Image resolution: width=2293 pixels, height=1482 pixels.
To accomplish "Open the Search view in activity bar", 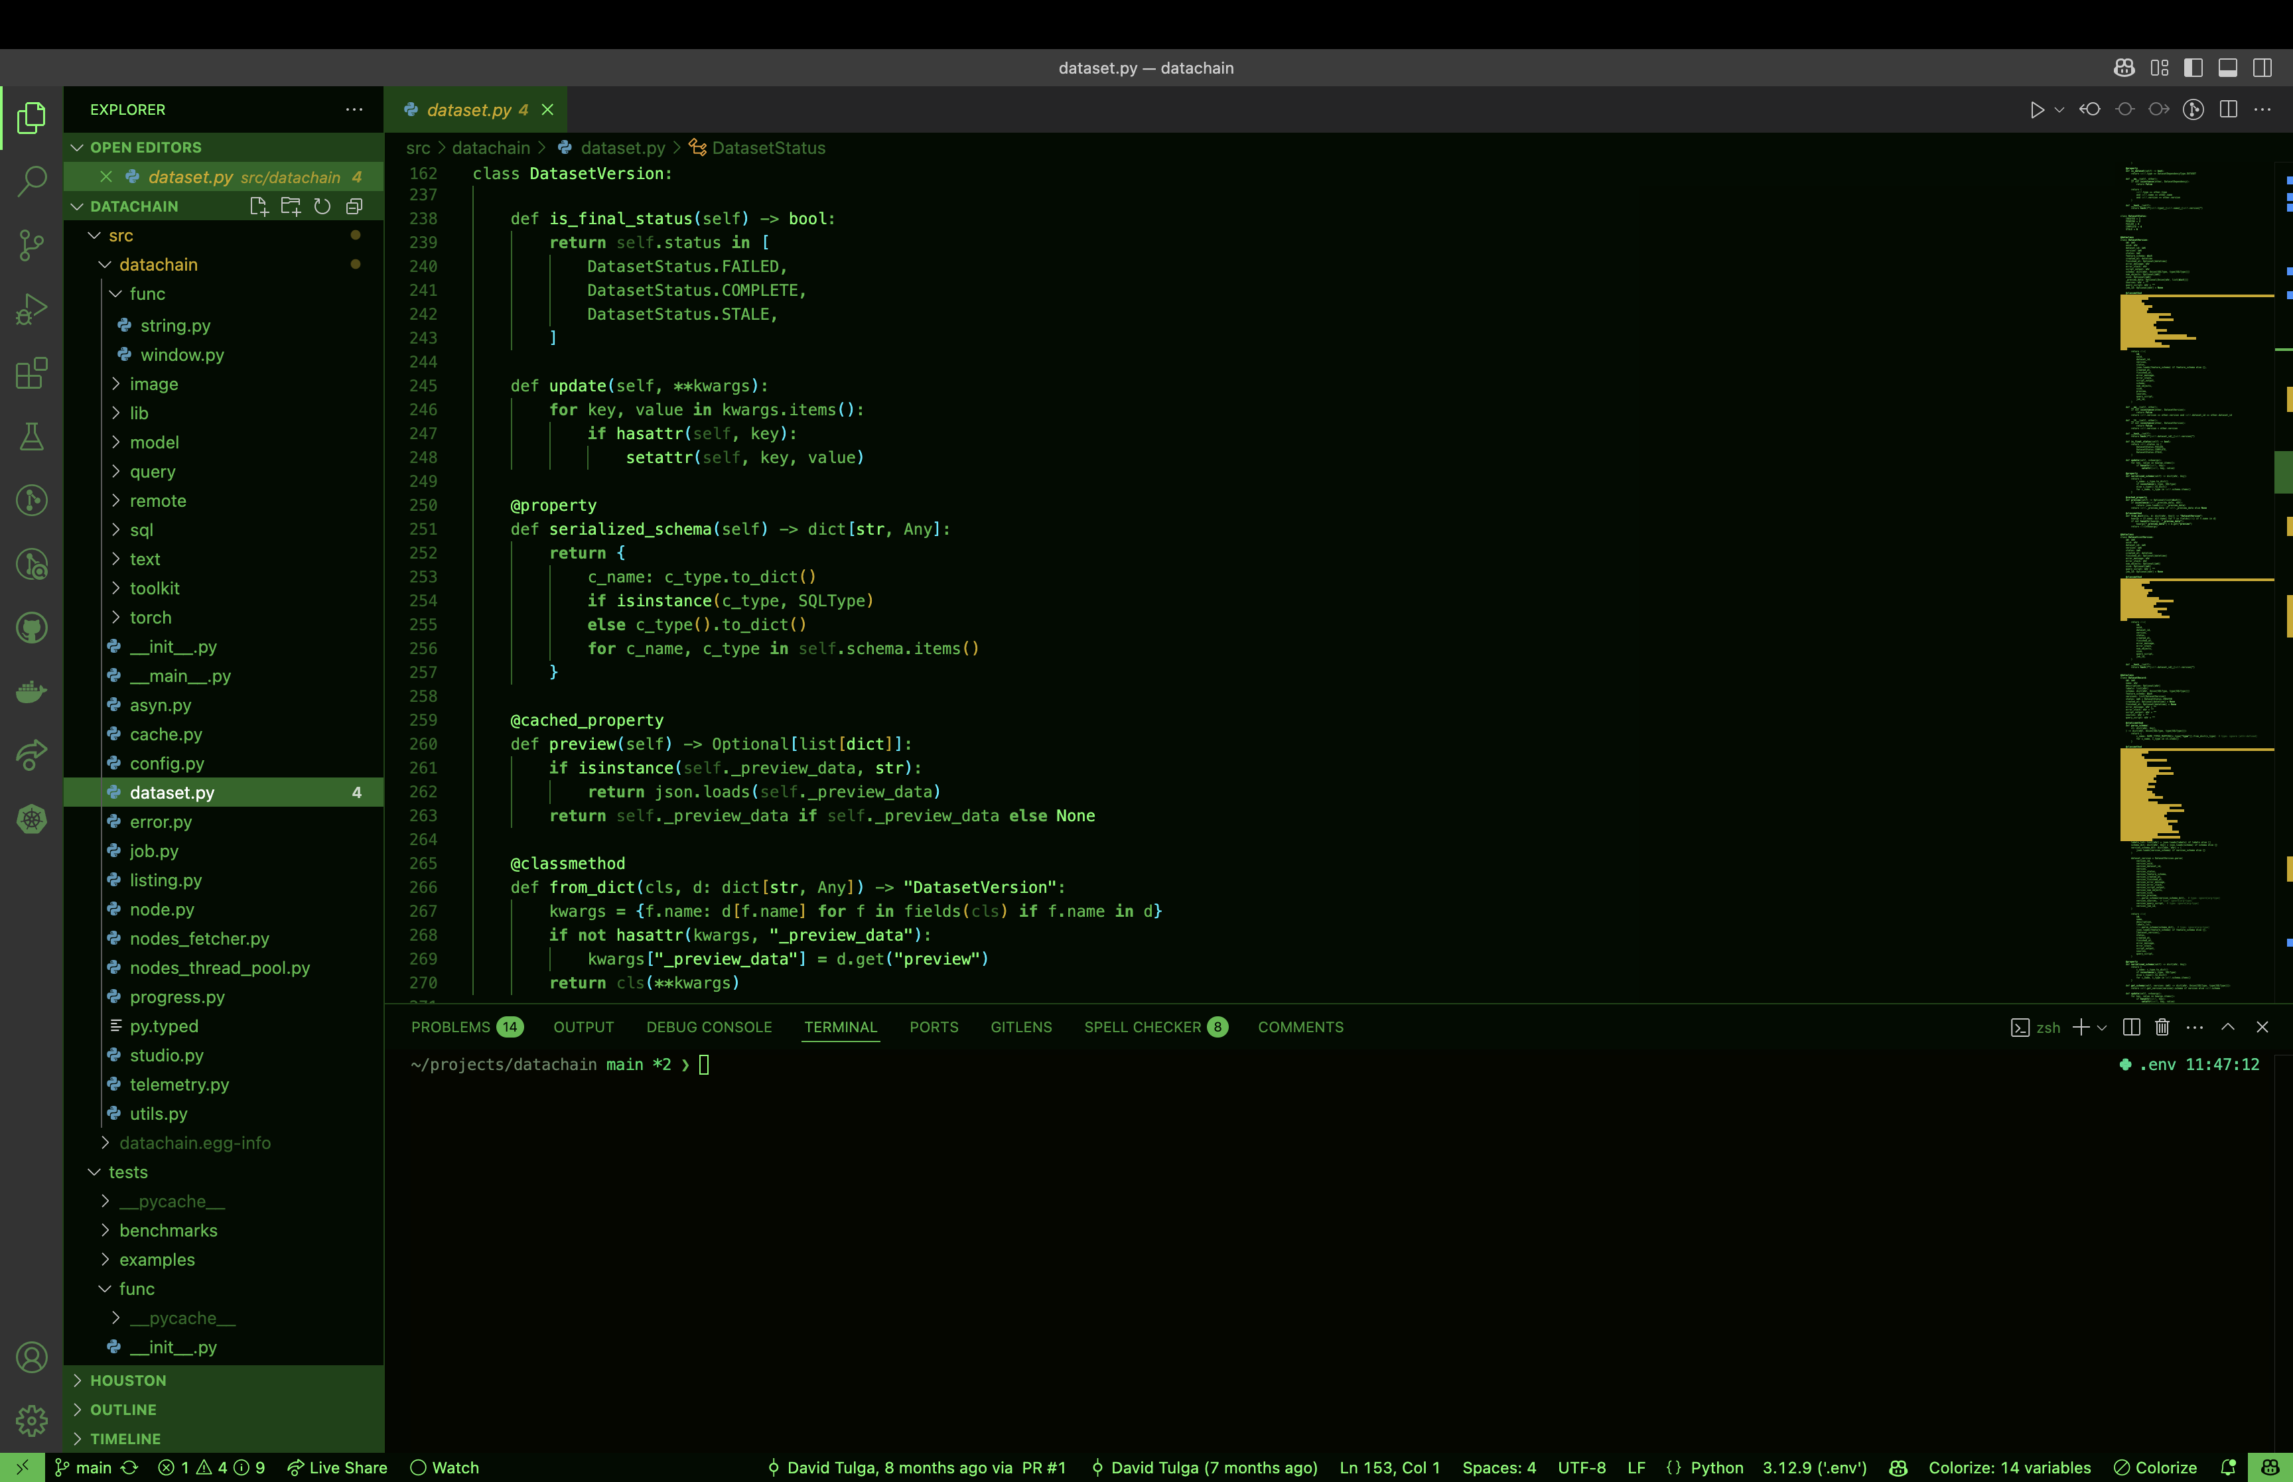I will [x=32, y=181].
